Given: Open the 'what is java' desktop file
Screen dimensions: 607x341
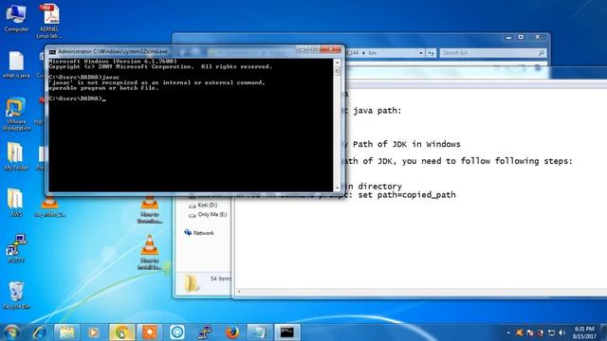Looking at the screenshot, I should coord(16,64).
